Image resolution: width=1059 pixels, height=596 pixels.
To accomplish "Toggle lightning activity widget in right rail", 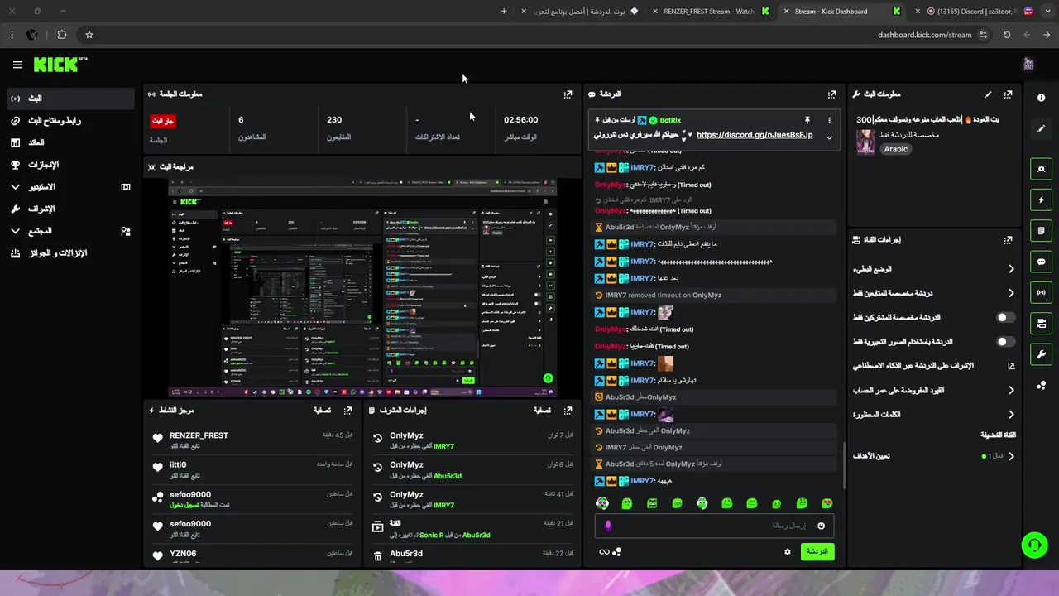I will coord(1041,199).
